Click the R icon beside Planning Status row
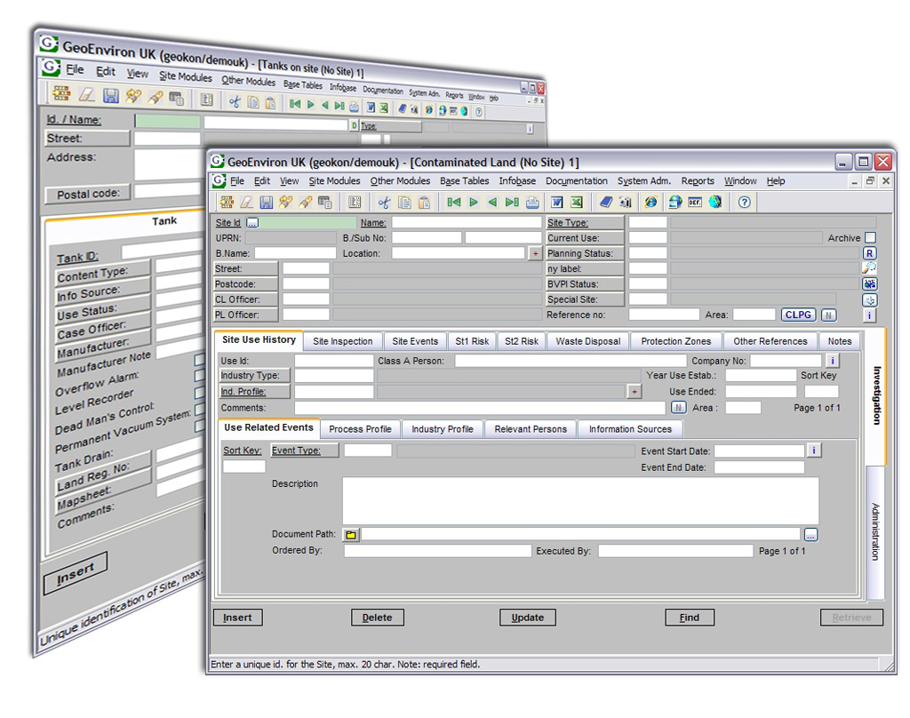The width and height of the screenshot is (910, 718). pos(869,253)
